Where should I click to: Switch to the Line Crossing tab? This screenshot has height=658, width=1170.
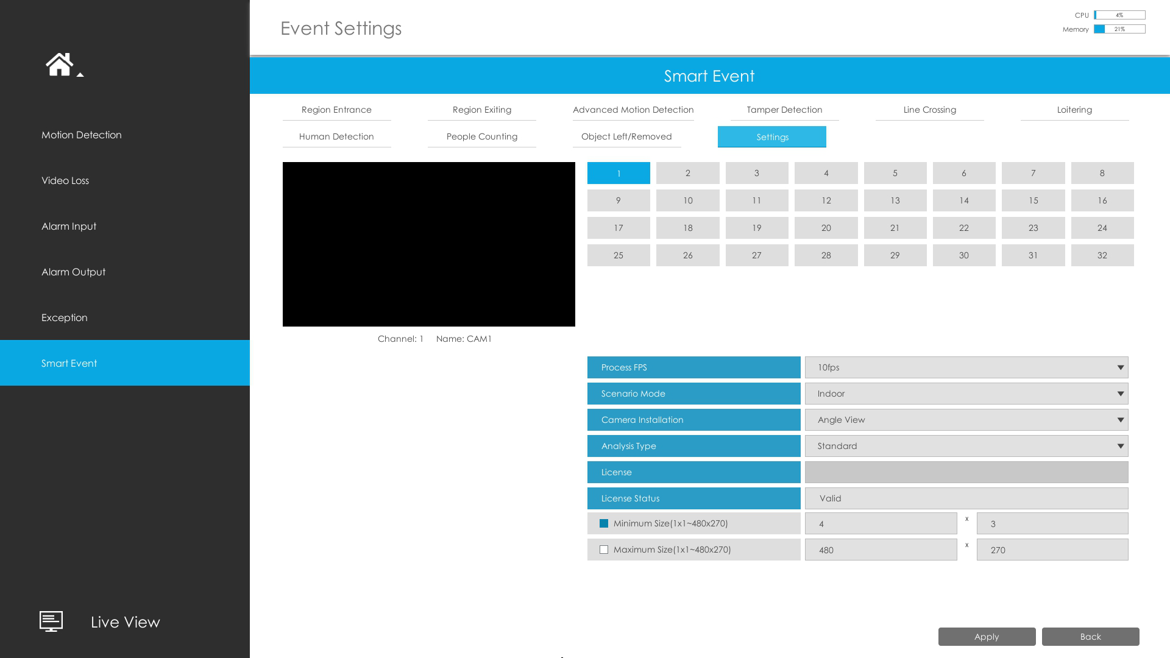click(929, 110)
